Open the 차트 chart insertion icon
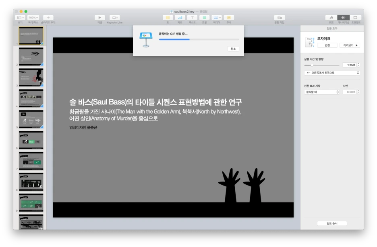Screen dimensions: 377x247 click(180, 17)
